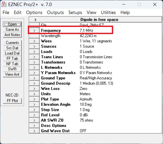Open the Utilities menu

tap(108, 12)
